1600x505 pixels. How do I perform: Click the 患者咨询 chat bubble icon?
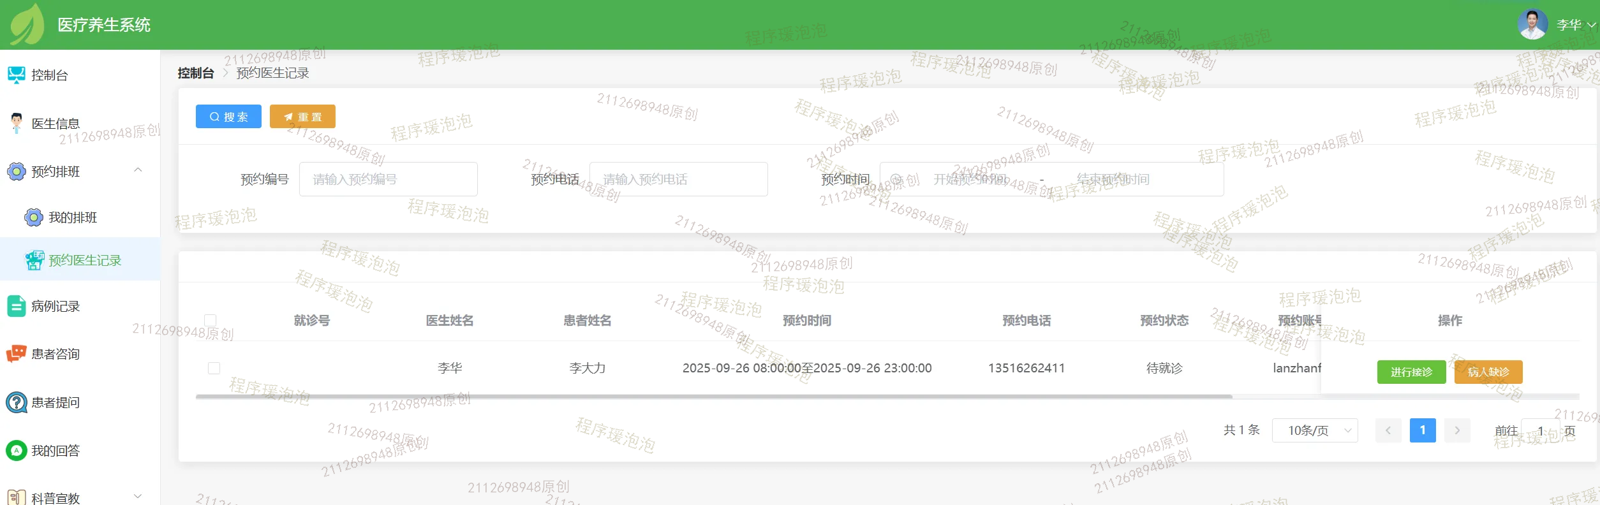pyautogui.click(x=16, y=354)
